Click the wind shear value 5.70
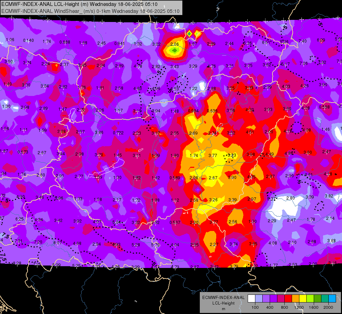Viewport: 342px width, 314px height. click(155, 245)
